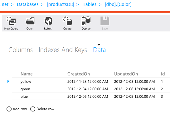This screenshot has height=118, width=170.
Task: Click UpdatedOn value 2012-12-05 12:00:00 AM
Action: point(134,81)
